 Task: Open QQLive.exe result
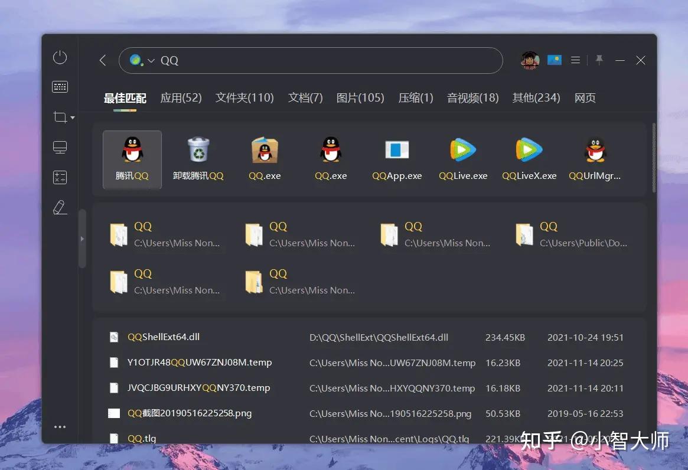click(x=464, y=160)
